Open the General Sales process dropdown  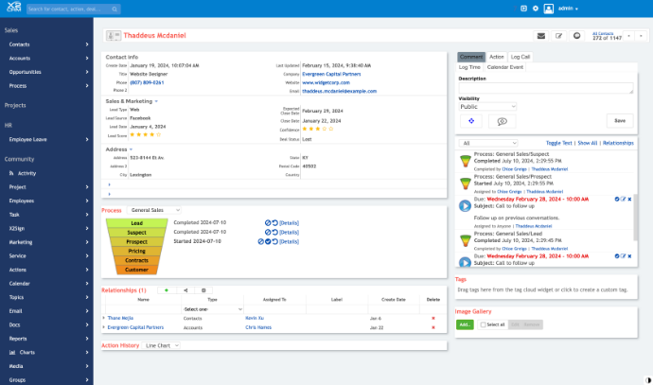point(154,210)
